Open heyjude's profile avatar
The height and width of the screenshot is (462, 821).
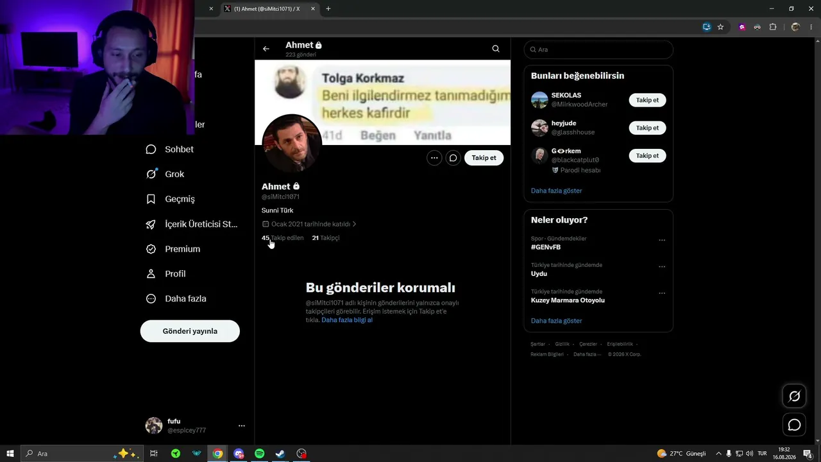[x=539, y=128]
